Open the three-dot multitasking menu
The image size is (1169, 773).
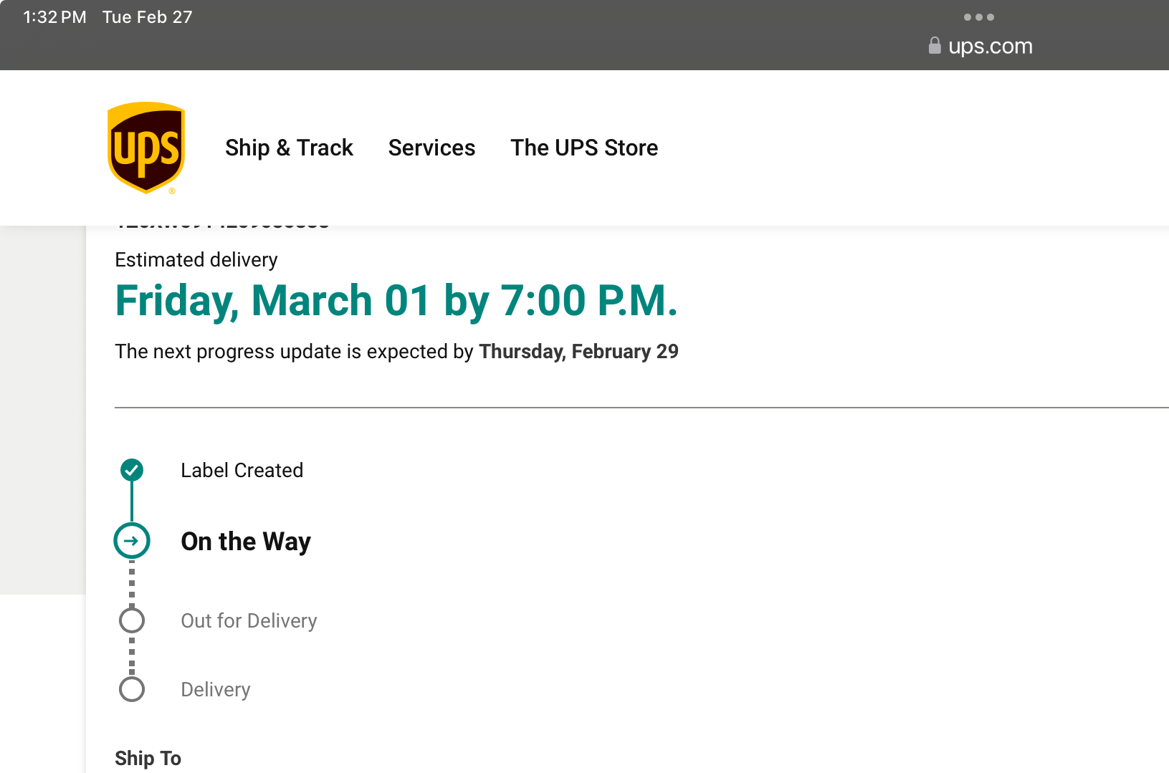pyautogui.click(x=978, y=17)
